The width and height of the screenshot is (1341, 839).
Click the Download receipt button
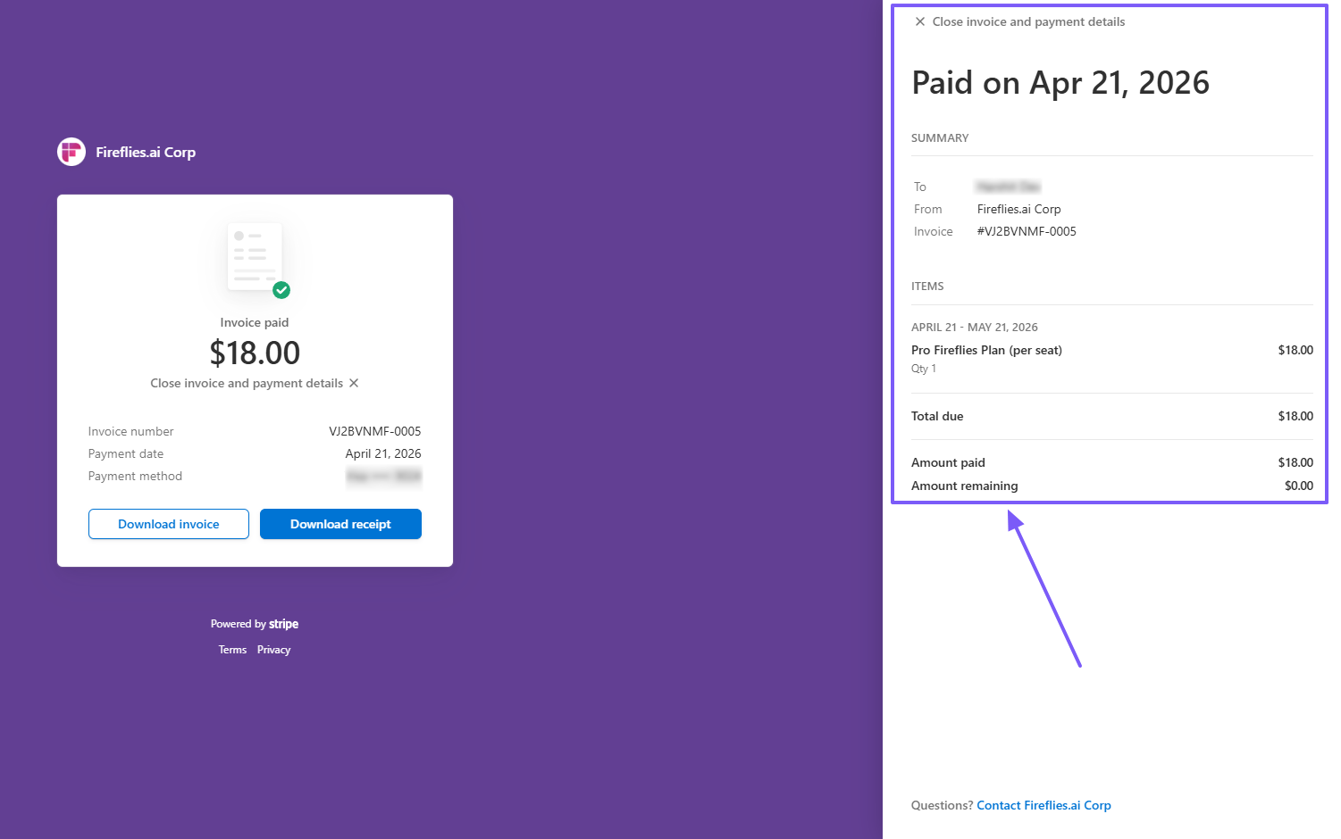(x=340, y=524)
